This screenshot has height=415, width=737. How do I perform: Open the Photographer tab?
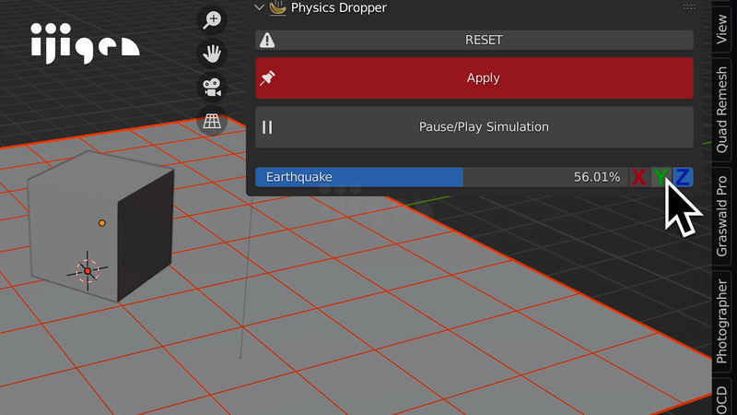[x=722, y=321]
